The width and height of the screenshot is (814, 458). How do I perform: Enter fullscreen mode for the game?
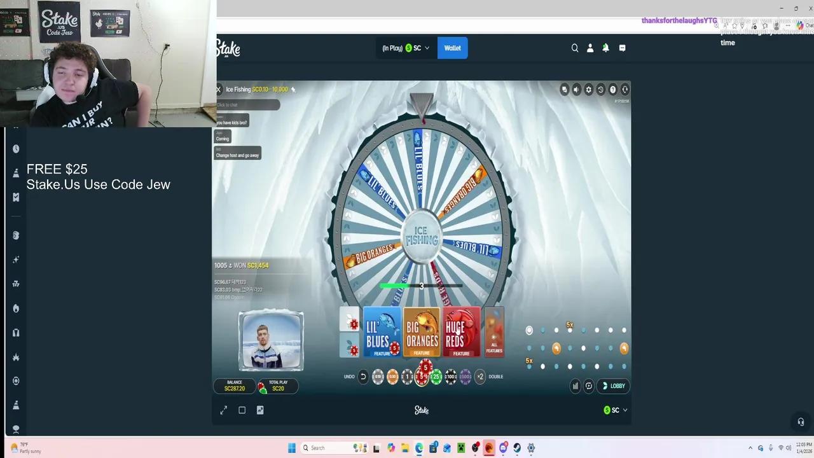coord(224,410)
